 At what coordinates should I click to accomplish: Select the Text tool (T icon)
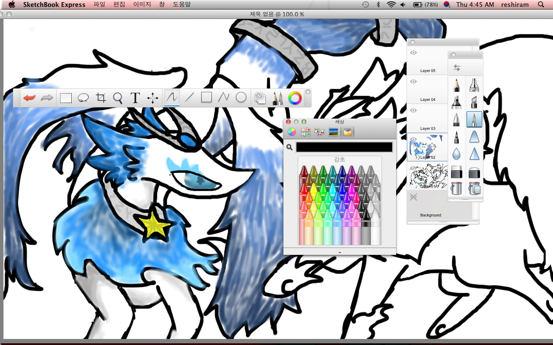(135, 98)
